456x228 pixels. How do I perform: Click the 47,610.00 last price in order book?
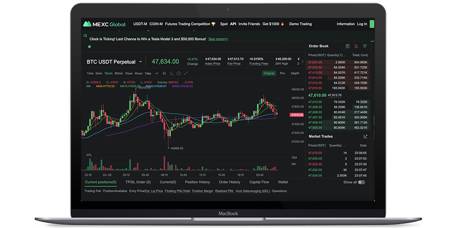click(x=317, y=95)
